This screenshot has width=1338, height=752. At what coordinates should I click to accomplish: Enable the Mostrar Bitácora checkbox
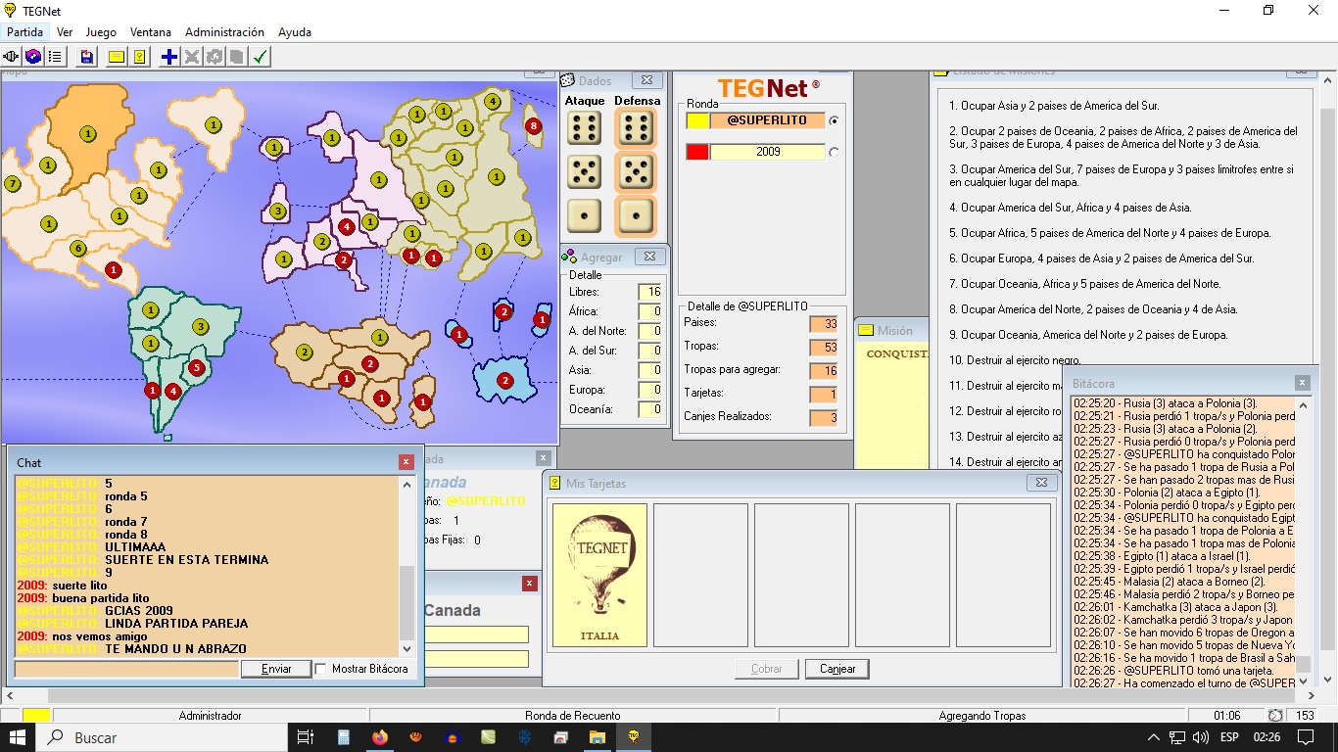(x=321, y=669)
